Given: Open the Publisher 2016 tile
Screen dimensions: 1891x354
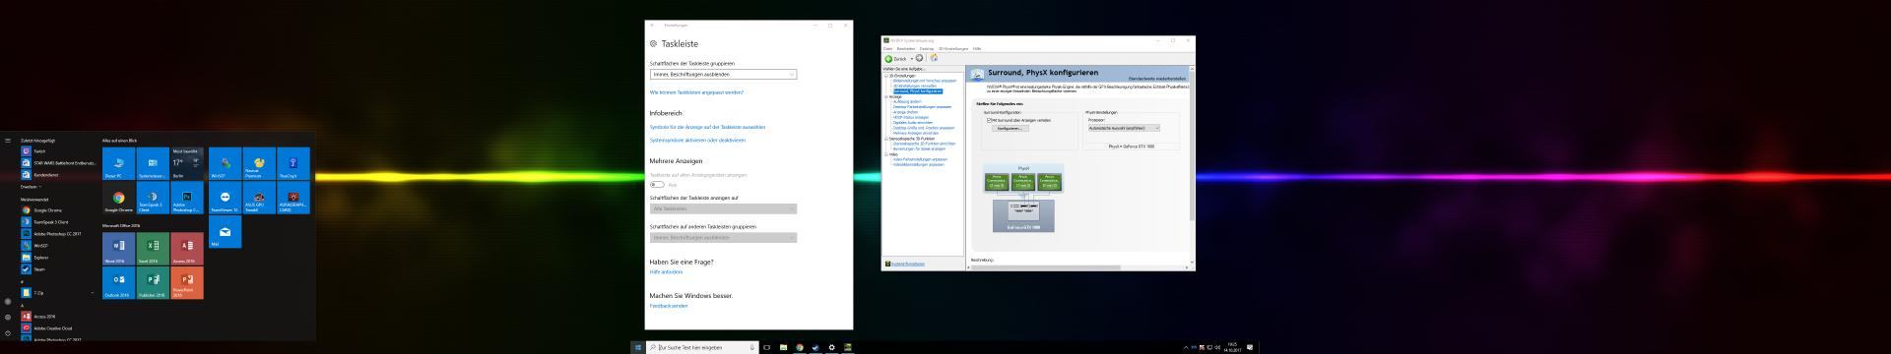Looking at the screenshot, I should pyautogui.click(x=153, y=282).
